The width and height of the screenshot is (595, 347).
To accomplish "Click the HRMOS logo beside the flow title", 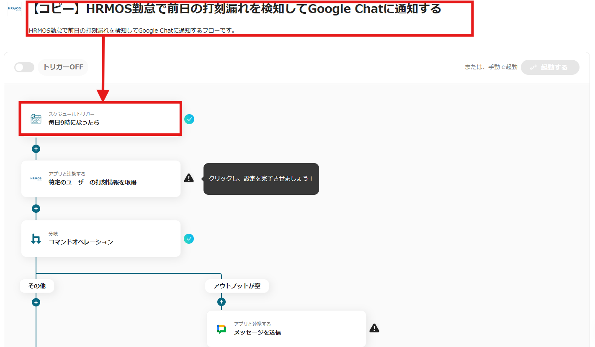I will point(14,8).
